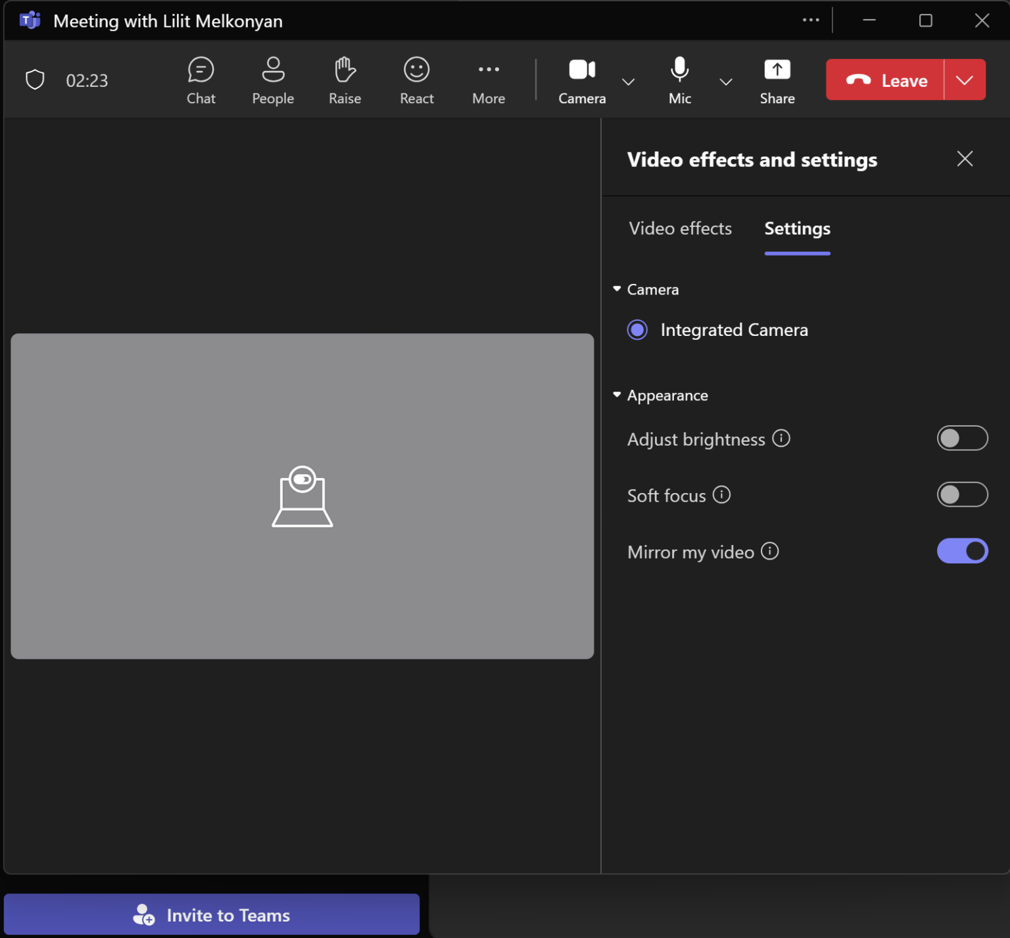Click the meeting security shield icon
Viewport: 1010px width, 938px height.
(x=34, y=79)
